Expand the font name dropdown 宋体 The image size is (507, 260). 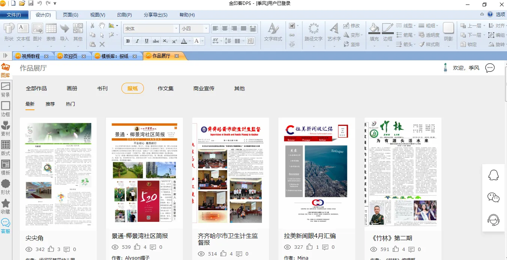(176, 29)
